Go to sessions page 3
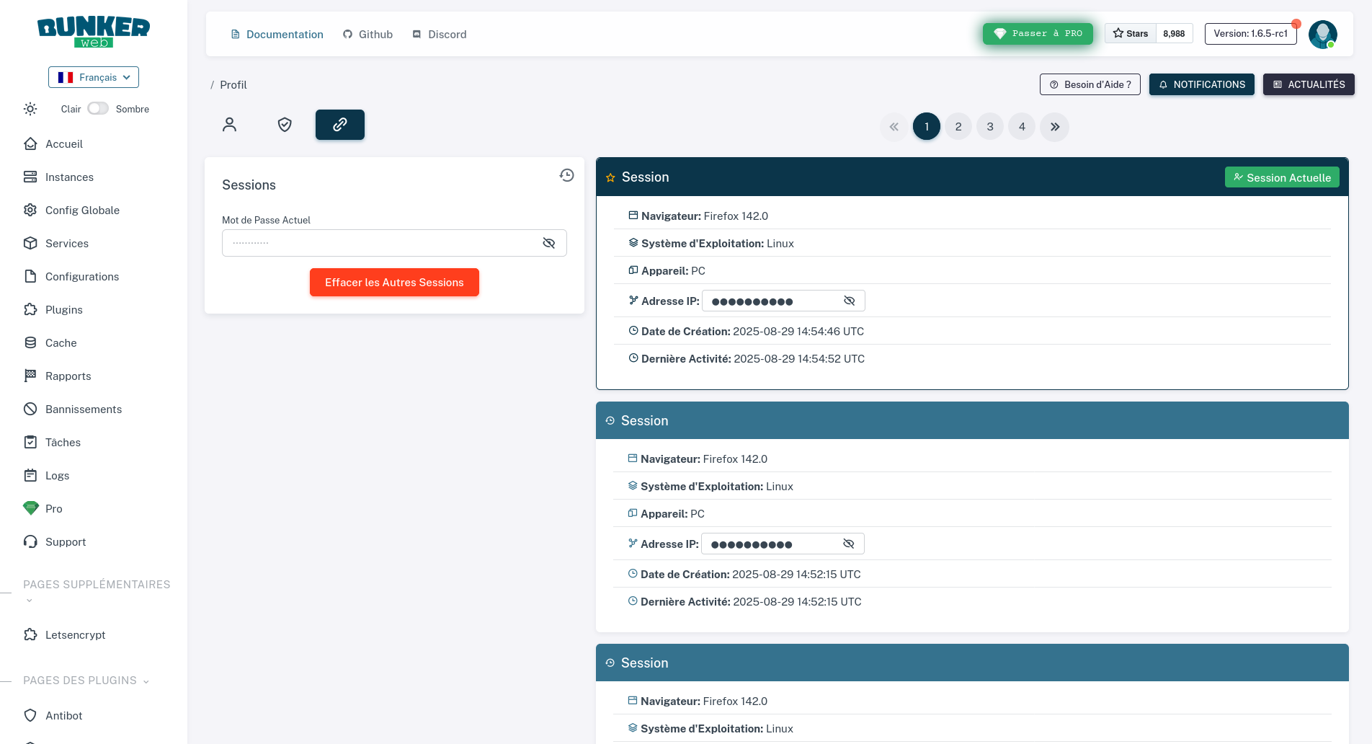 (x=990, y=127)
